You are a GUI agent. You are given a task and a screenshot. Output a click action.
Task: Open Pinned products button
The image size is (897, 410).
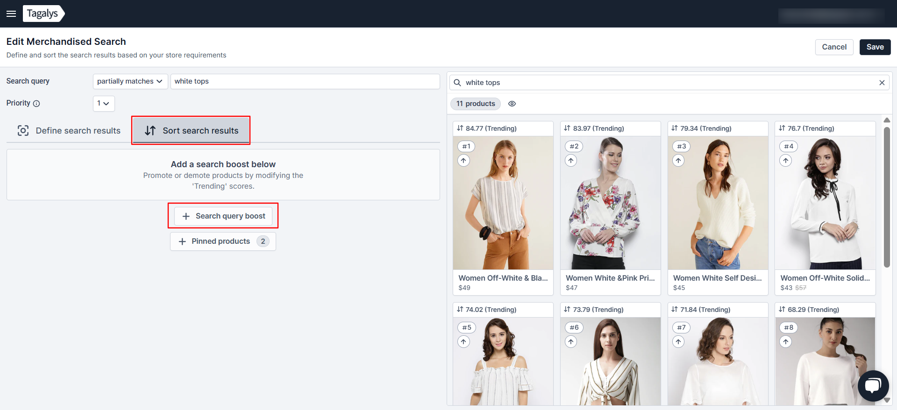(223, 241)
